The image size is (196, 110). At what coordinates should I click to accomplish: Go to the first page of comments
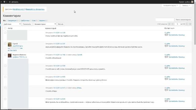tap(169, 24)
